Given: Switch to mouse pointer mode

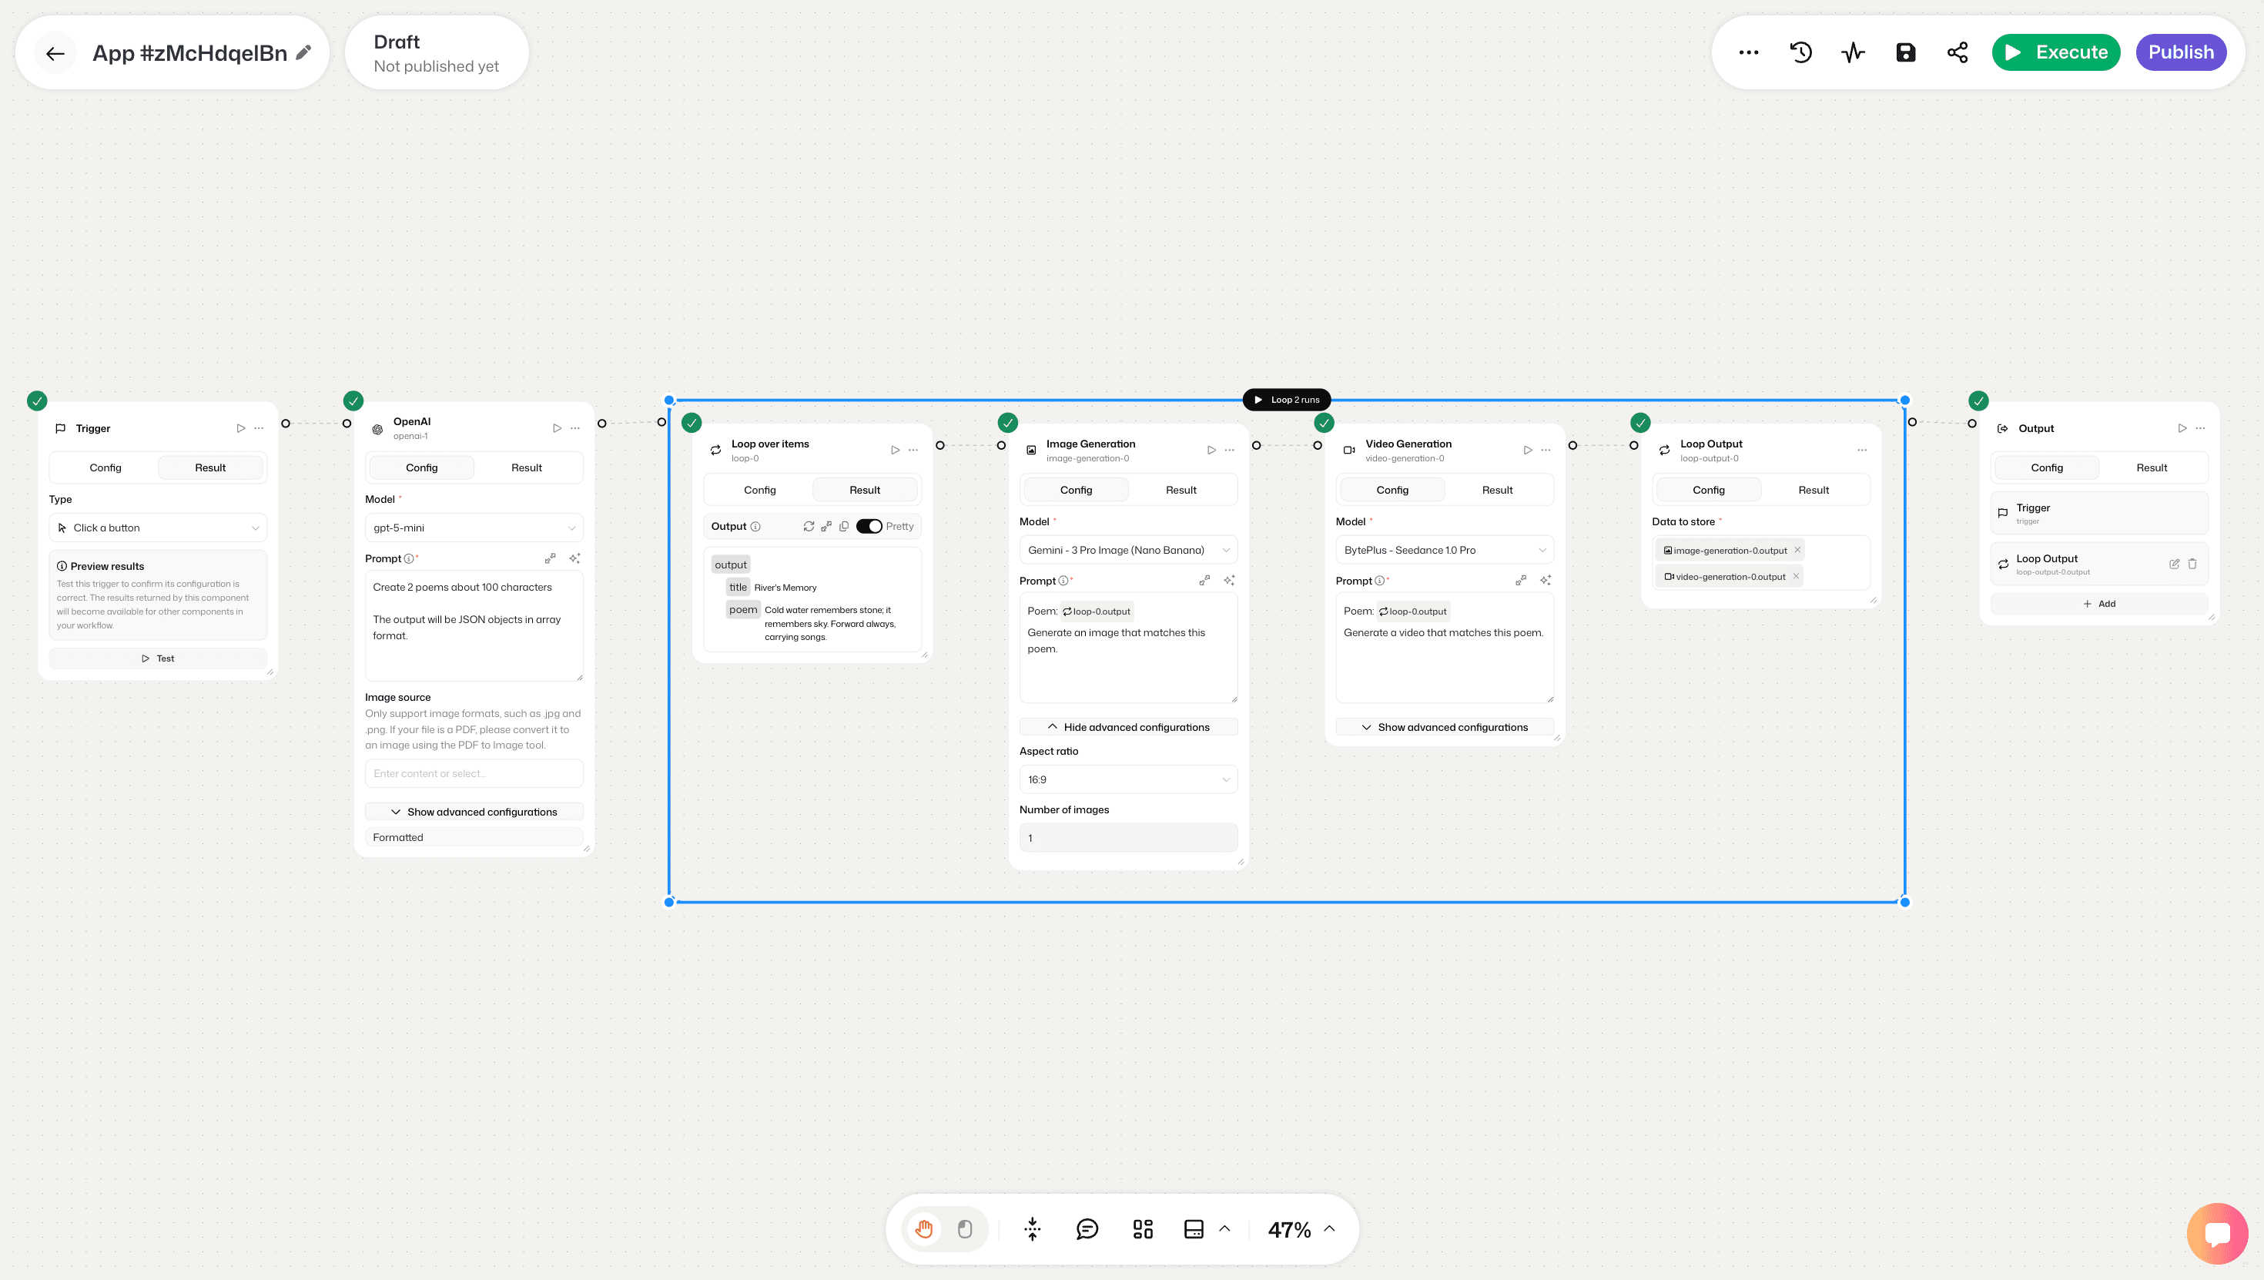Looking at the screenshot, I should (x=964, y=1229).
